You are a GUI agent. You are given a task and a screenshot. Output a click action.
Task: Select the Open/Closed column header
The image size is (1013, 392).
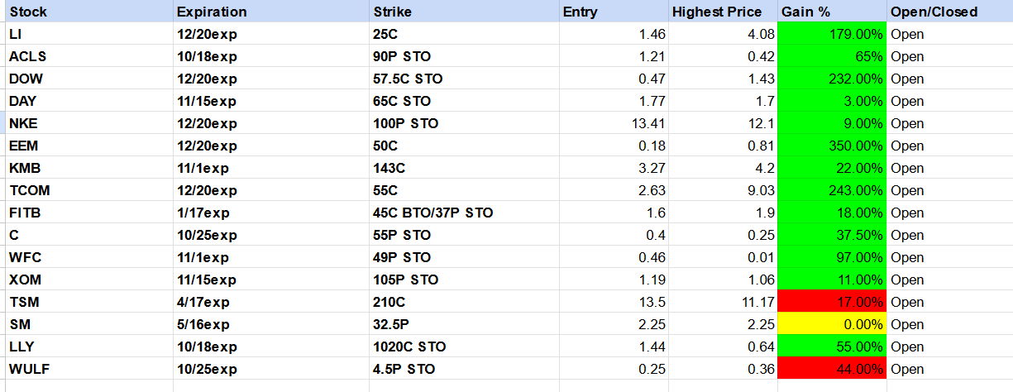949,12
